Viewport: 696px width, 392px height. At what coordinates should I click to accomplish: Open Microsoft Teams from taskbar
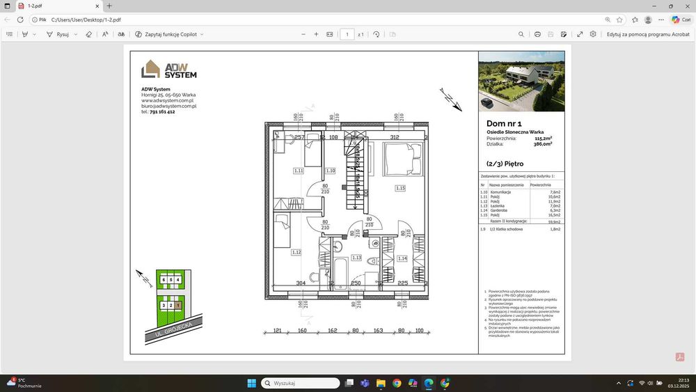pyautogui.click(x=365, y=383)
